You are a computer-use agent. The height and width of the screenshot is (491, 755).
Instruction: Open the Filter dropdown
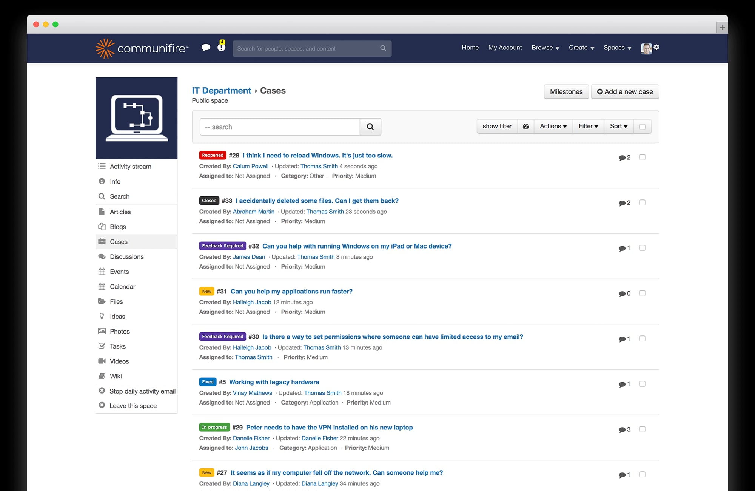[x=588, y=126]
